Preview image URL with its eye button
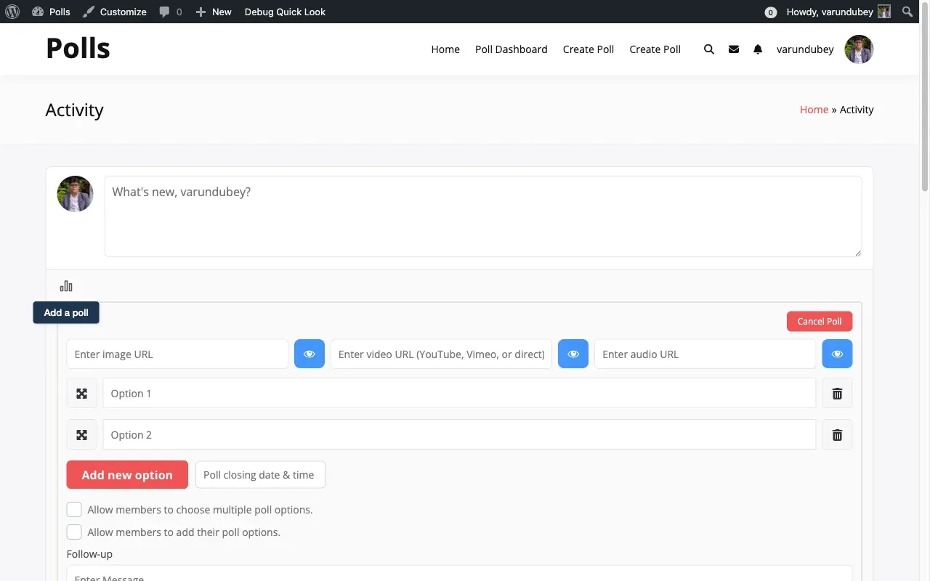The image size is (930, 581). [310, 354]
